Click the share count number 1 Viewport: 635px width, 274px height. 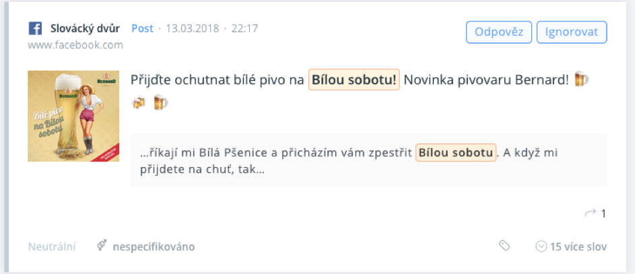603,213
